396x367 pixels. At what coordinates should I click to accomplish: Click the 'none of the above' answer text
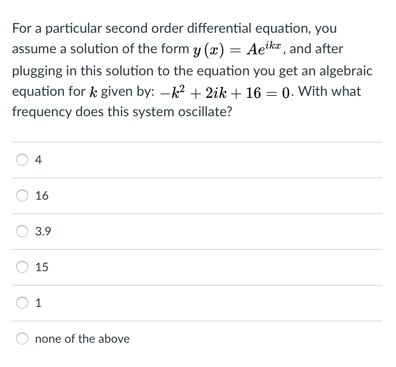point(82,339)
